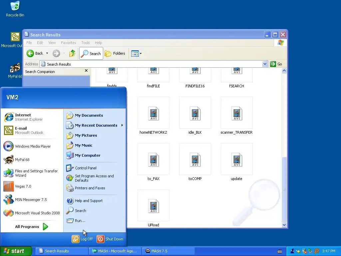Click the scrollbar down arrow in results
The height and width of the screenshot is (256, 341).
[x=284, y=225]
